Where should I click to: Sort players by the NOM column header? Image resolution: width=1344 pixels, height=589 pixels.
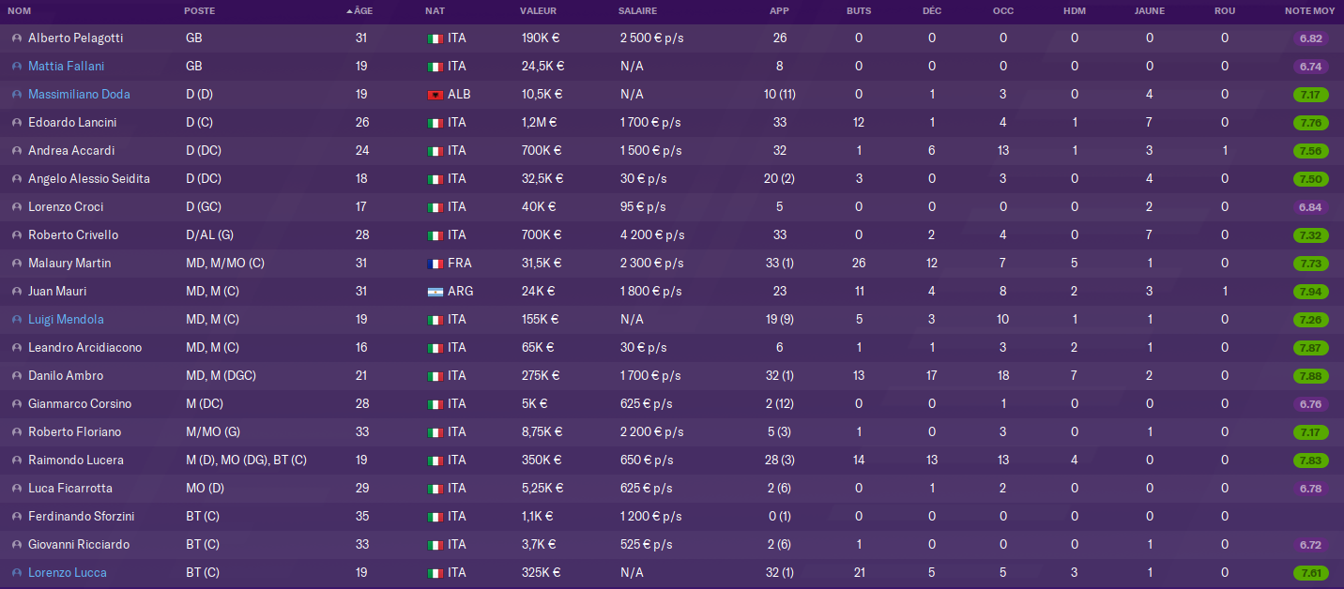[19, 11]
